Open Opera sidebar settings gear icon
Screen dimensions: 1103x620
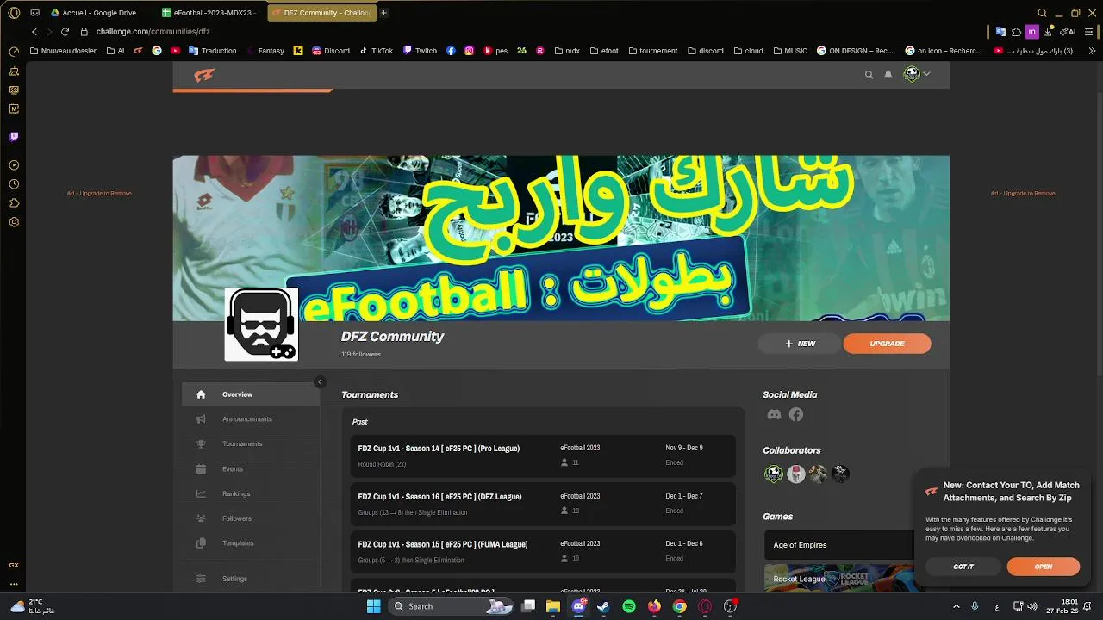coord(14,222)
